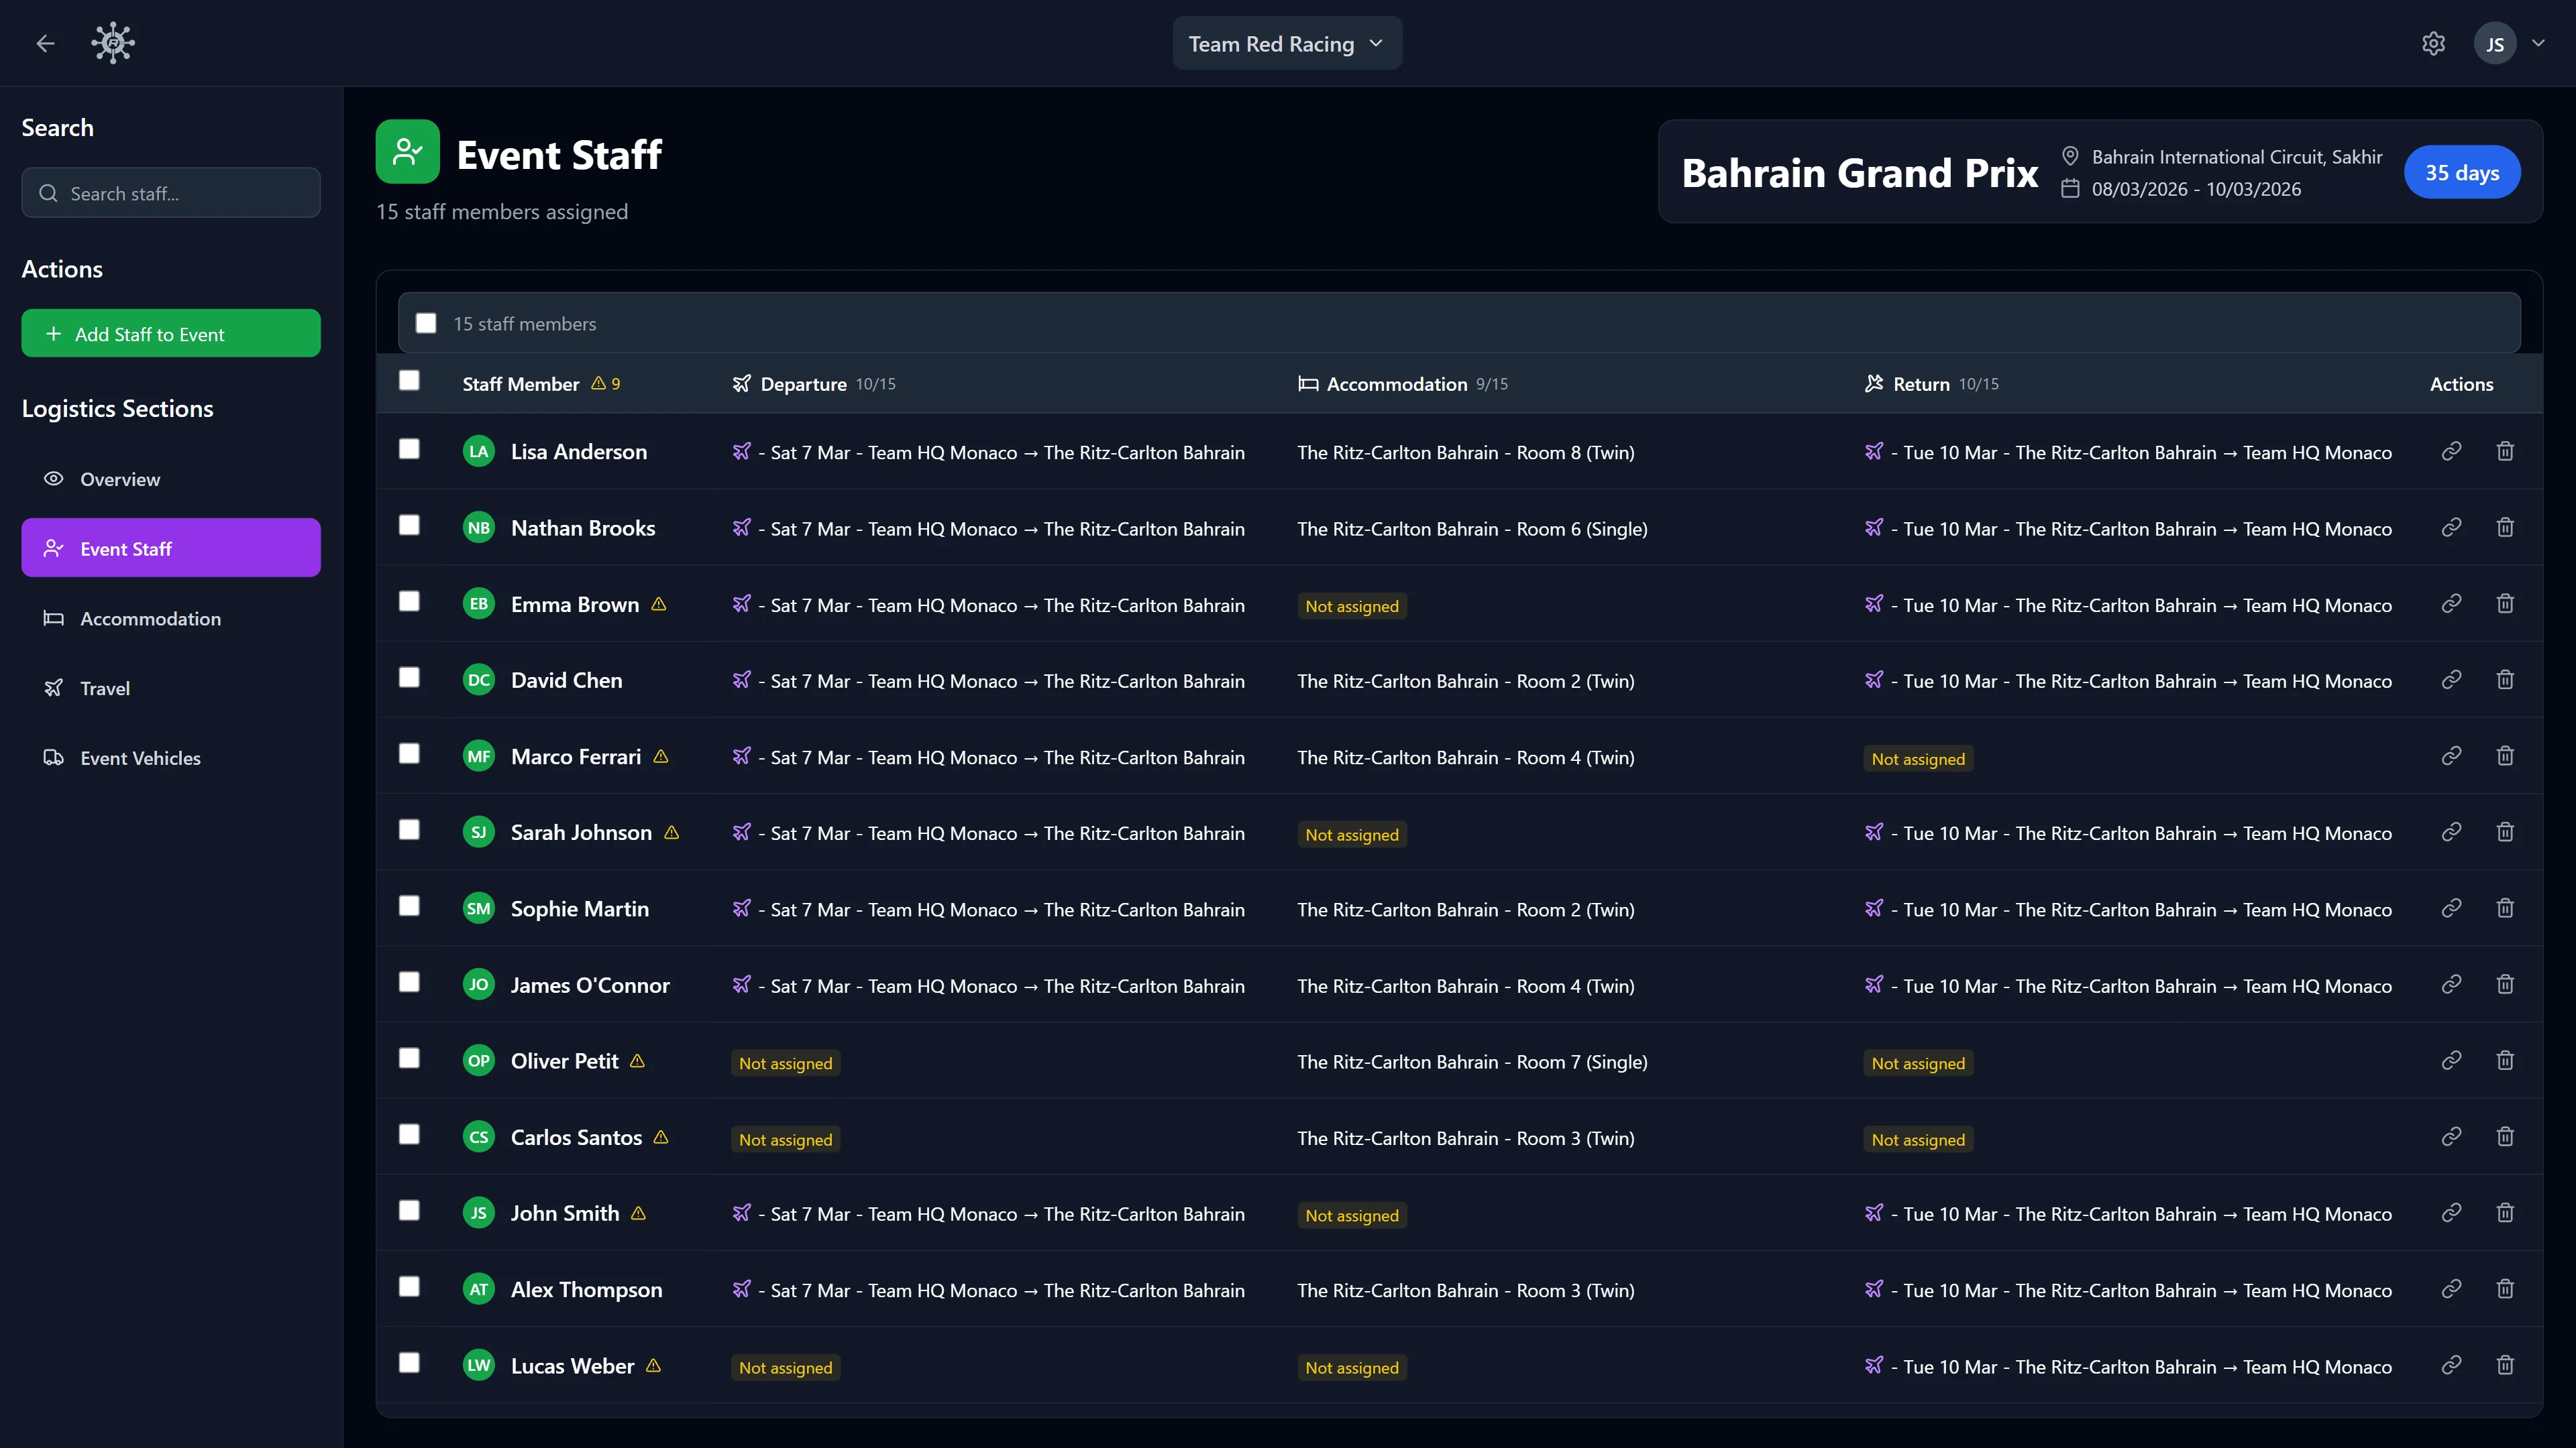This screenshot has width=2576, height=1448.
Task: Select all 15 staff members
Action: click(x=426, y=322)
